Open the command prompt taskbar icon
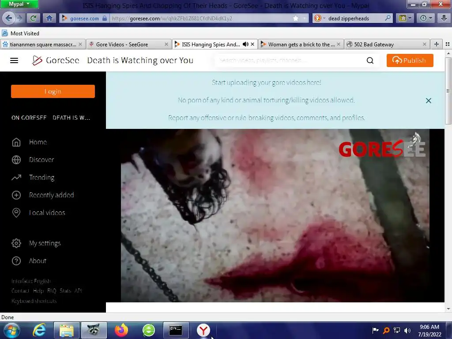 176,330
